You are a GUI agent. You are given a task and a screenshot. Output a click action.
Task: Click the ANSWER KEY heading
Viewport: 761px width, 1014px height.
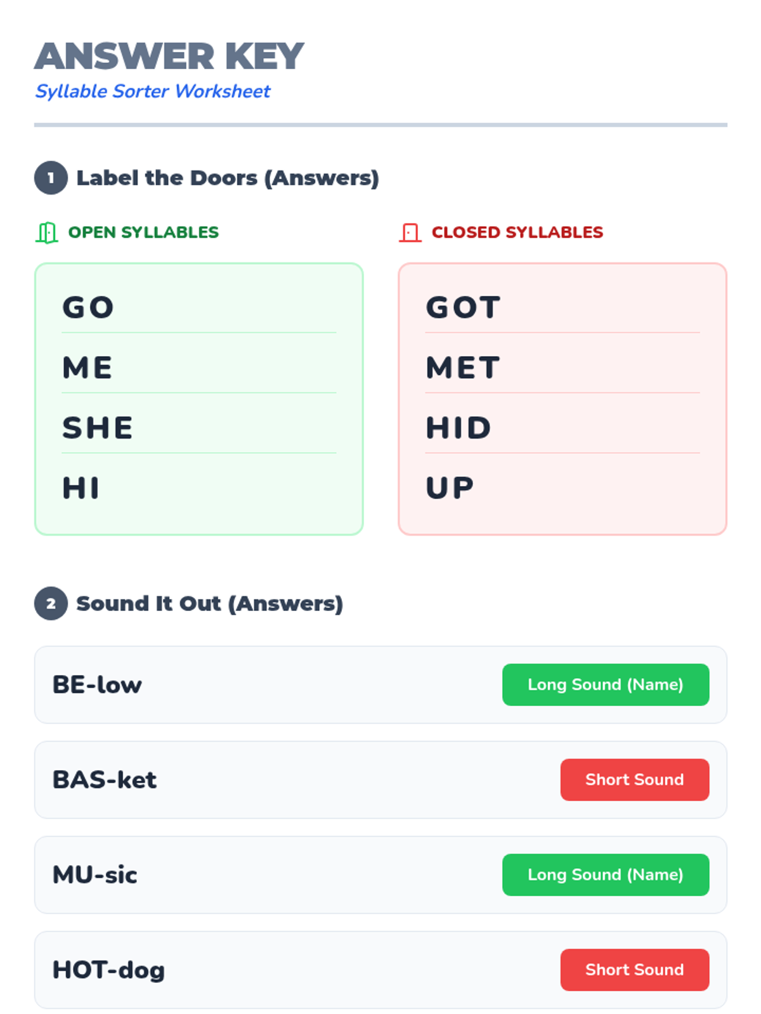point(169,56)
